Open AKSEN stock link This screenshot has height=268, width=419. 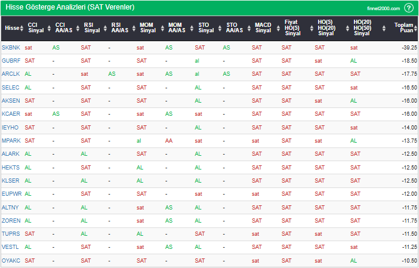click(x=11, y=100)
